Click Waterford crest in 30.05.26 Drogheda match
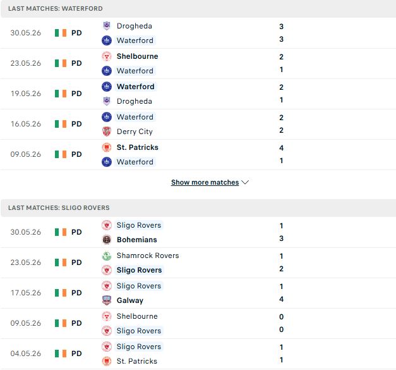396x370 pixels. (107, 40)
